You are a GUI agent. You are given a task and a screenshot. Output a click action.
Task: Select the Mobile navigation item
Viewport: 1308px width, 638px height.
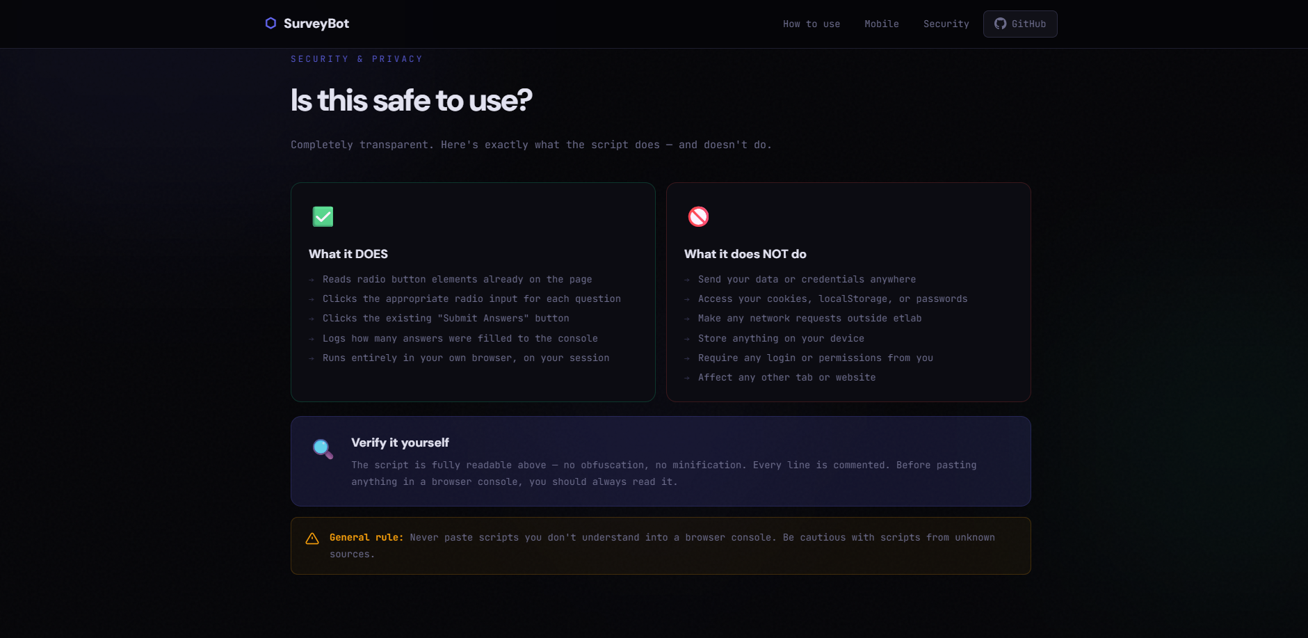[x=881, y=24]
